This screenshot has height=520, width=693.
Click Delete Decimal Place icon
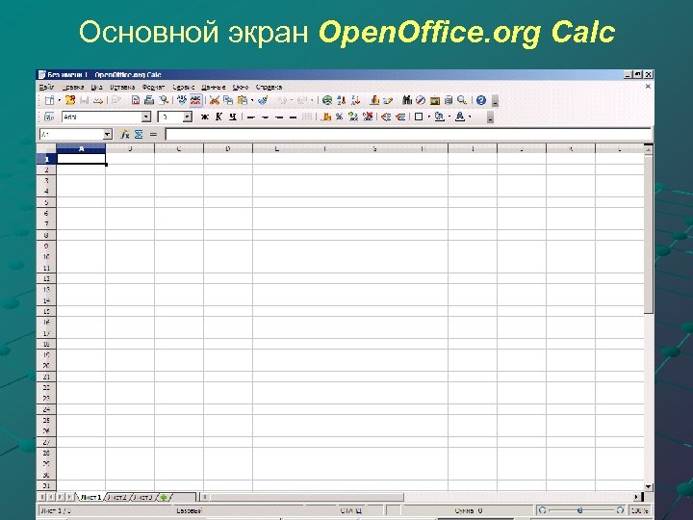coord(368,117)
